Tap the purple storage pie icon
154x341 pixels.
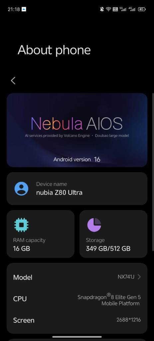tap(94, 225)
